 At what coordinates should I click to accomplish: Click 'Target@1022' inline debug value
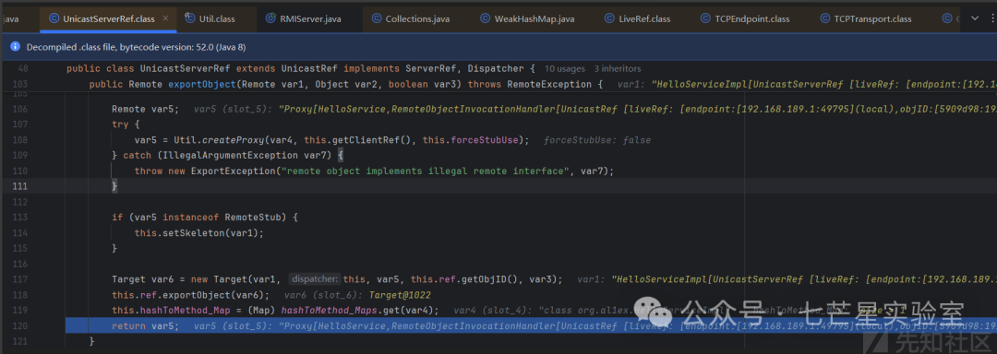(401, 295)
